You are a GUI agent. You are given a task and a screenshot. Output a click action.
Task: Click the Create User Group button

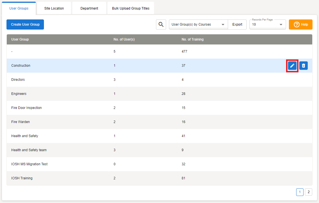[x=25, y=24]
